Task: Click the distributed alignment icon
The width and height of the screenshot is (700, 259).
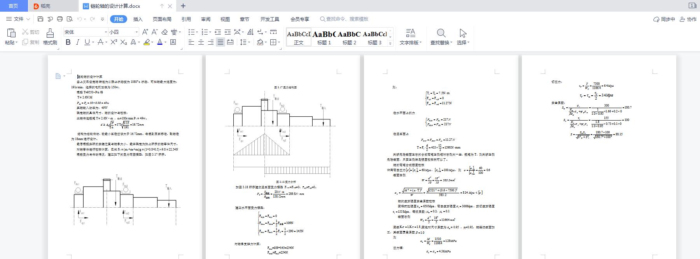Action: pyautogui.click(x=230, y=42)
